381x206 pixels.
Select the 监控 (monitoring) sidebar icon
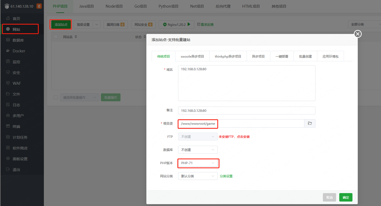point(16,62)
